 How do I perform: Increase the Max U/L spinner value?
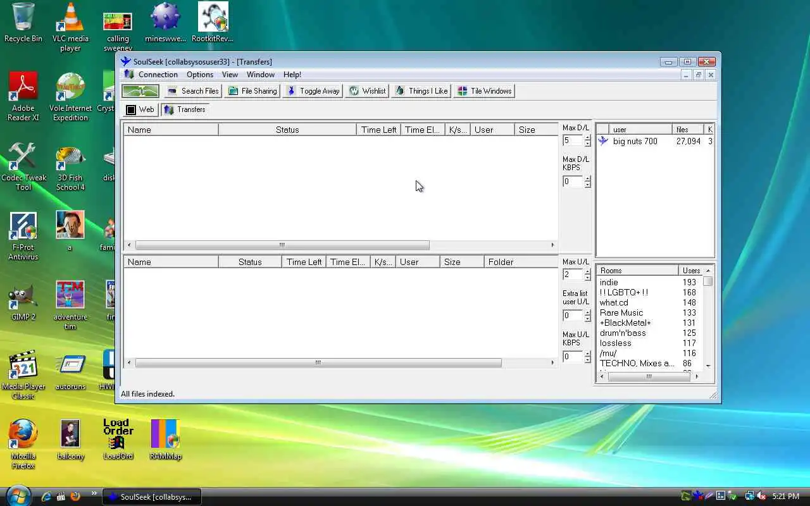588,271
